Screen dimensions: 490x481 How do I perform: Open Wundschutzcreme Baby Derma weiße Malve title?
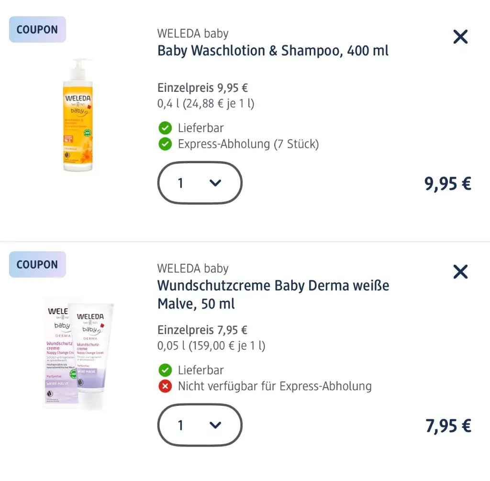coord(273,294)
